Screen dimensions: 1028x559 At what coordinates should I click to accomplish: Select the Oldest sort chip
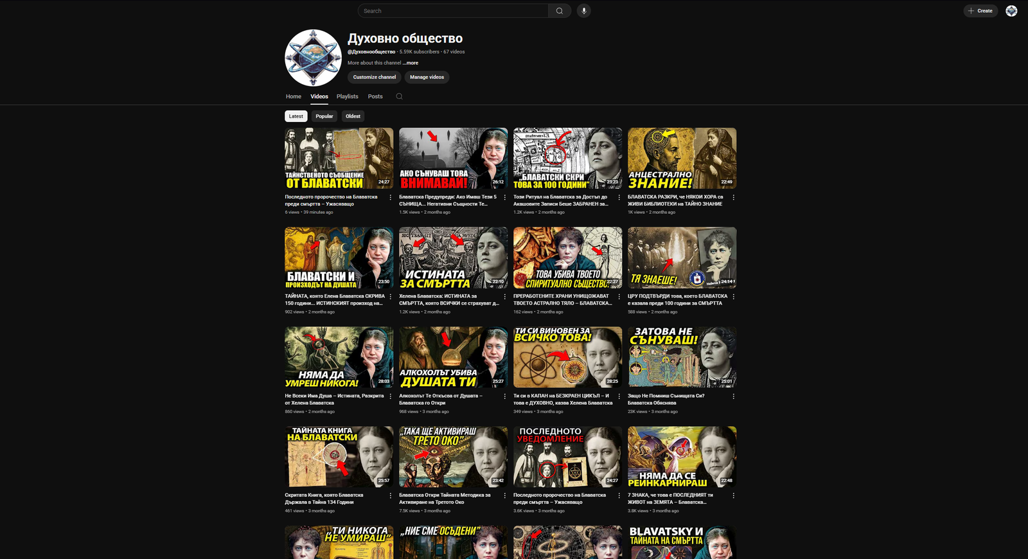(353, 116)
